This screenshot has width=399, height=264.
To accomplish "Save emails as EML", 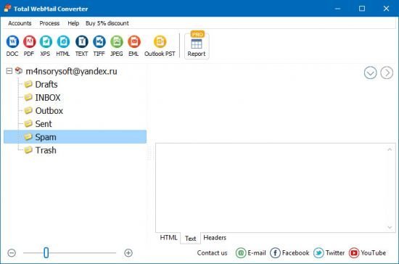I will pyautogui.click(x=134, y=46).
